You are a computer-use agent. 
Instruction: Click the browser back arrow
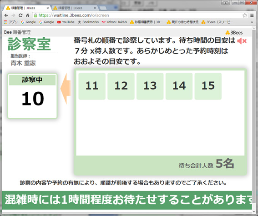[x=6, y=15]
